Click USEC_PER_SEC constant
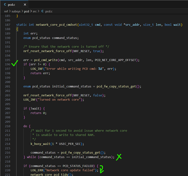This screenshot has width=188, height=176. pos(70,144)
